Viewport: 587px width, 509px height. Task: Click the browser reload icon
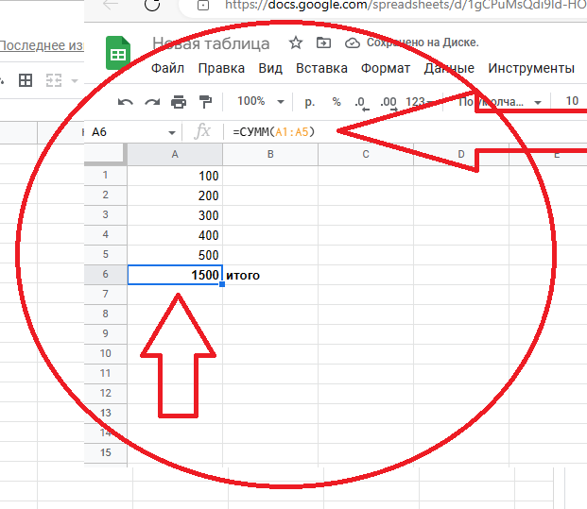pos(152,5)
